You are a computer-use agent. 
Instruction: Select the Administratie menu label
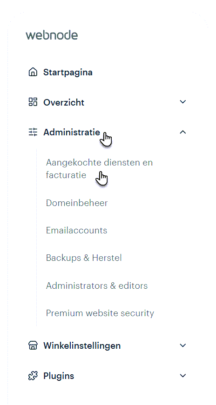coord(71,133)
